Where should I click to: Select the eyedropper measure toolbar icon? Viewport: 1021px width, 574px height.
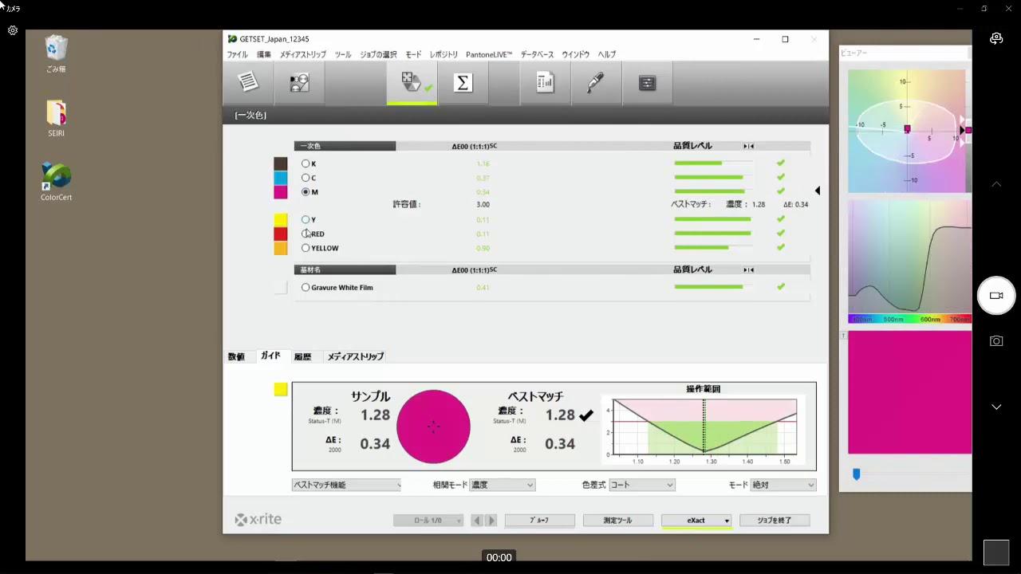(595, 82)
